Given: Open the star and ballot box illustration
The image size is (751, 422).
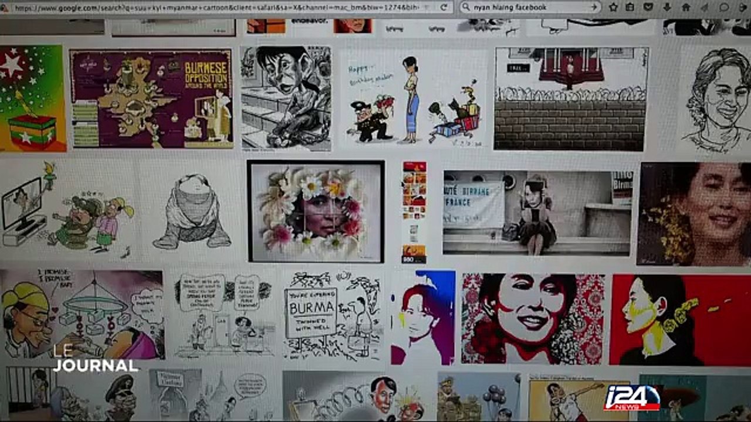Looking at the screenshot, I should coord(32,97).
